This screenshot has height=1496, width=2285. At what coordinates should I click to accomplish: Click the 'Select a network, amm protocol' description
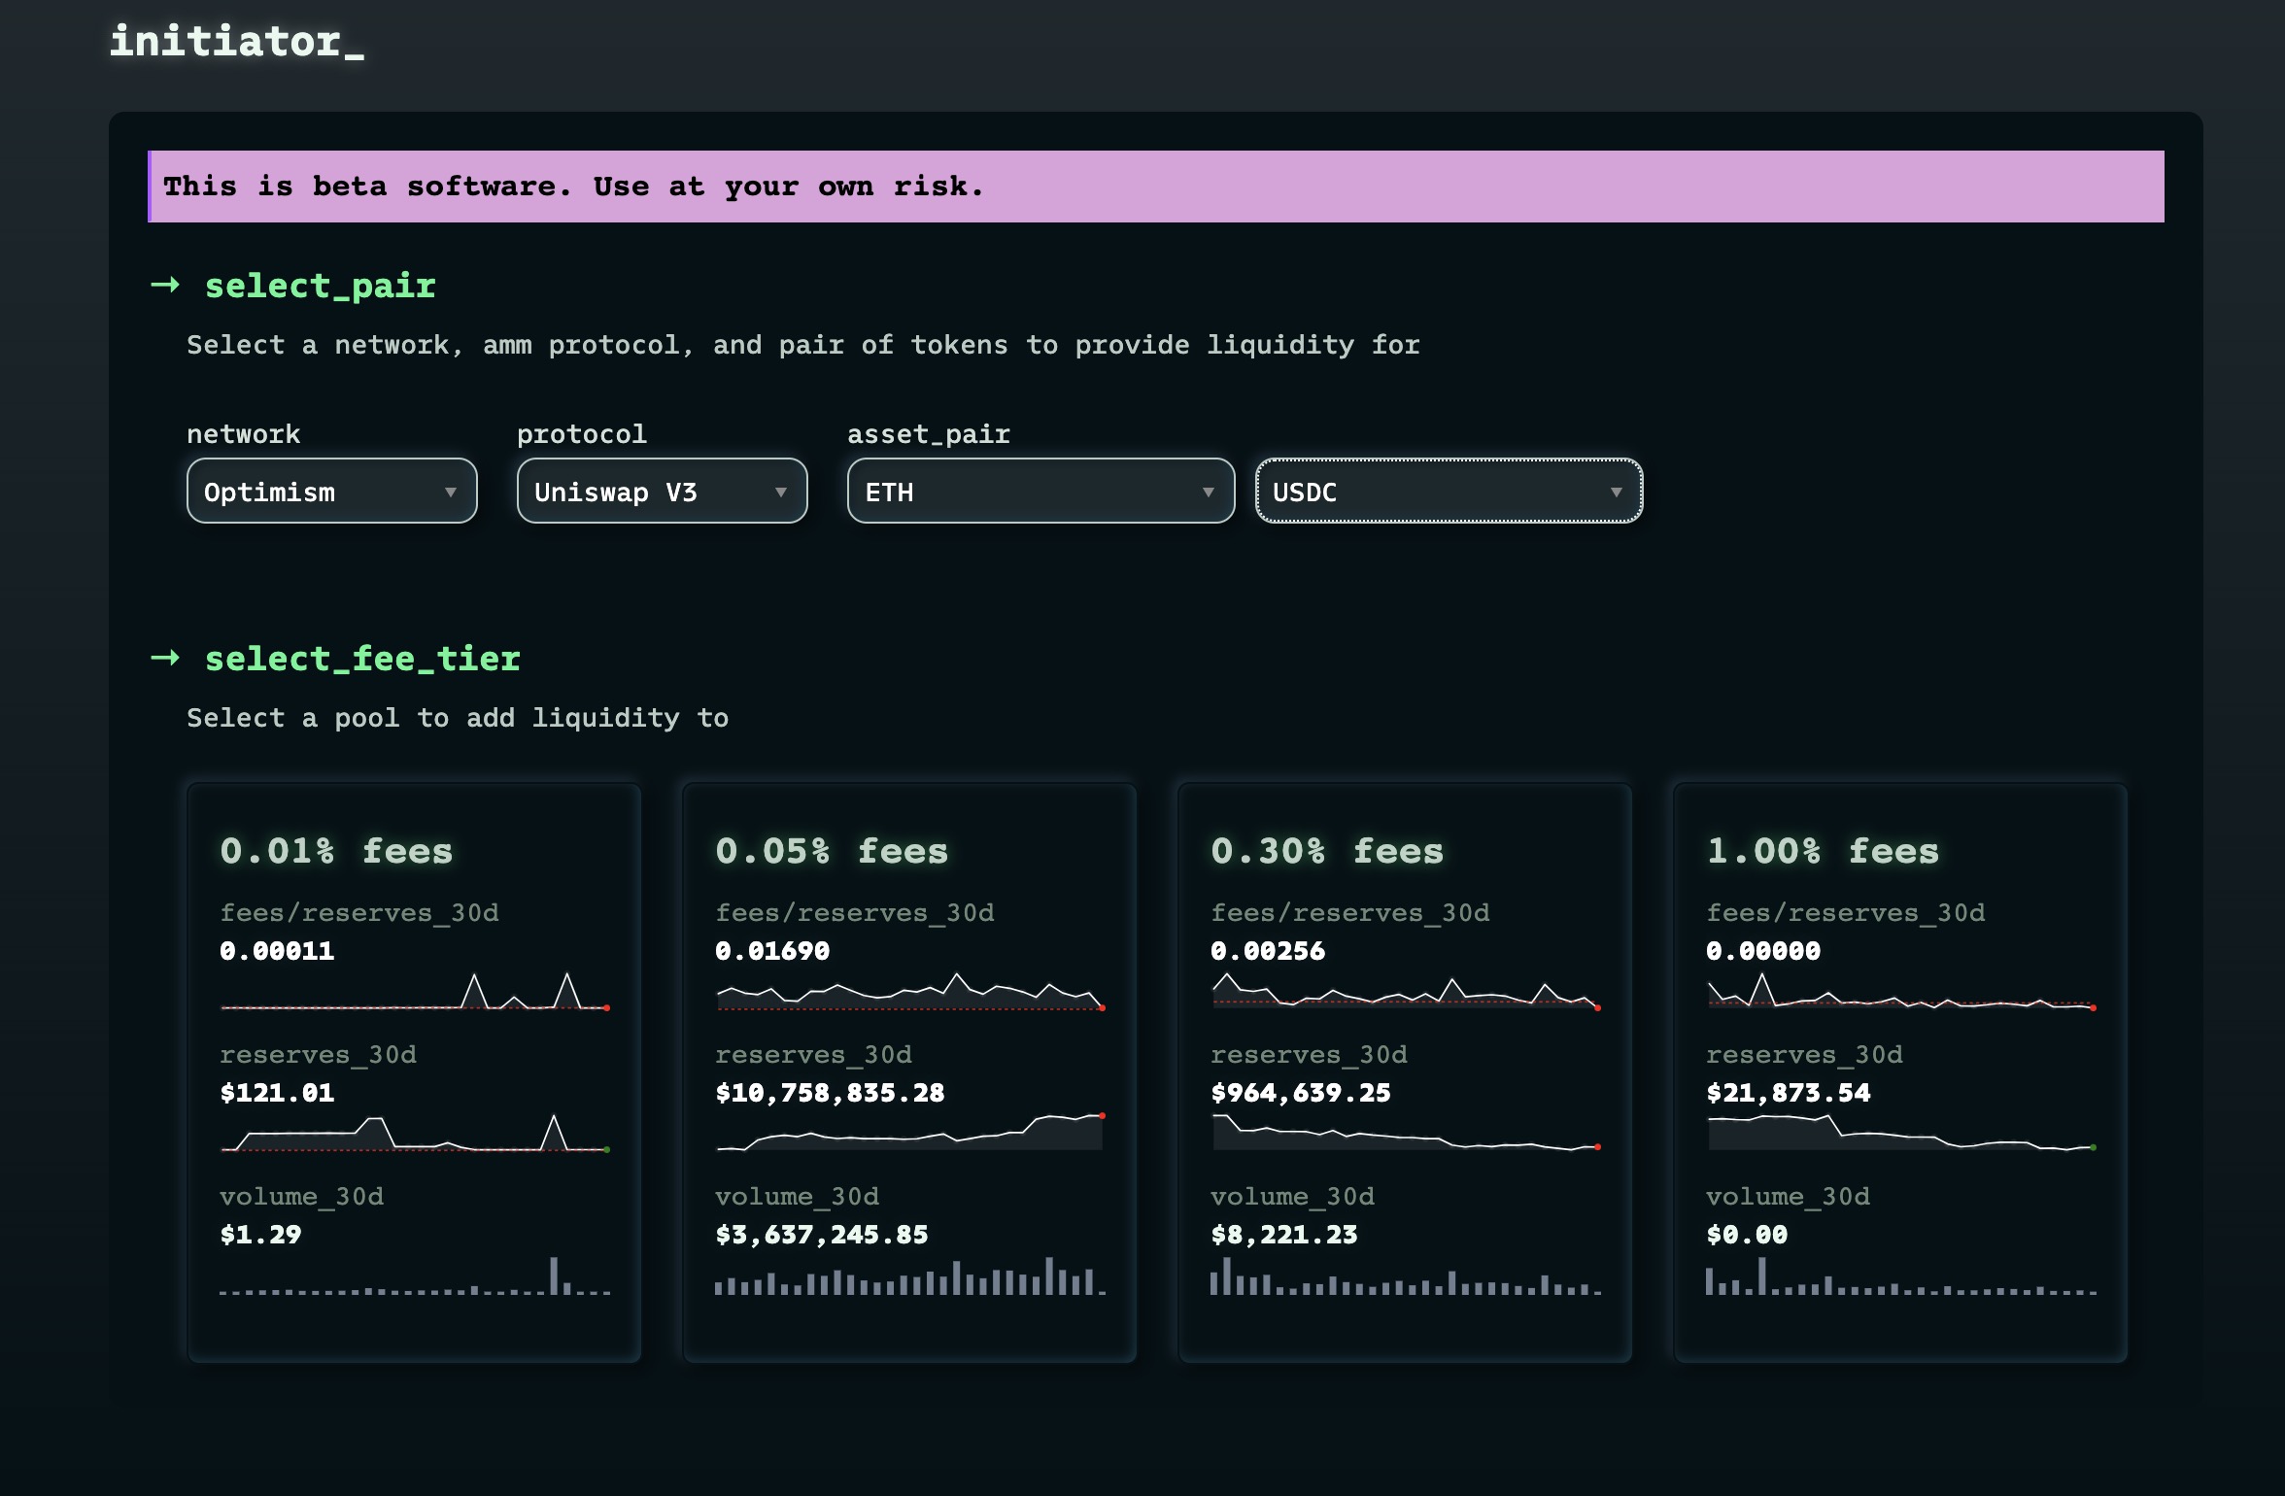[803, 345]
